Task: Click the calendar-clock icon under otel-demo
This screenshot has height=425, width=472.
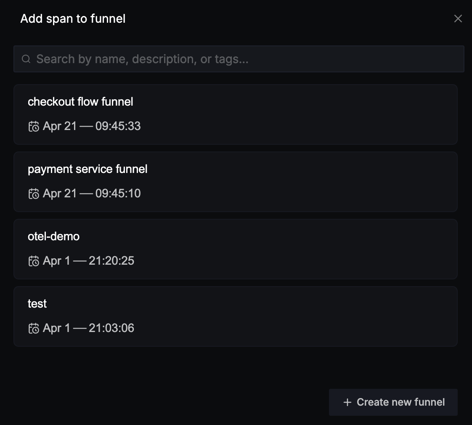Action: (x=34, y=261)
